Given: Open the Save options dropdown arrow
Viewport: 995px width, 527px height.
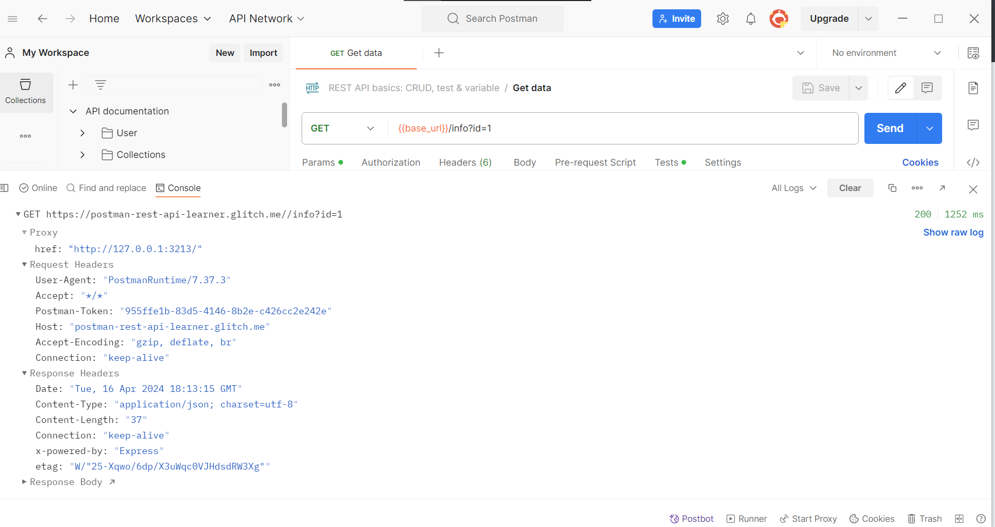Looking at the screenshot, I should click(859, 88).
